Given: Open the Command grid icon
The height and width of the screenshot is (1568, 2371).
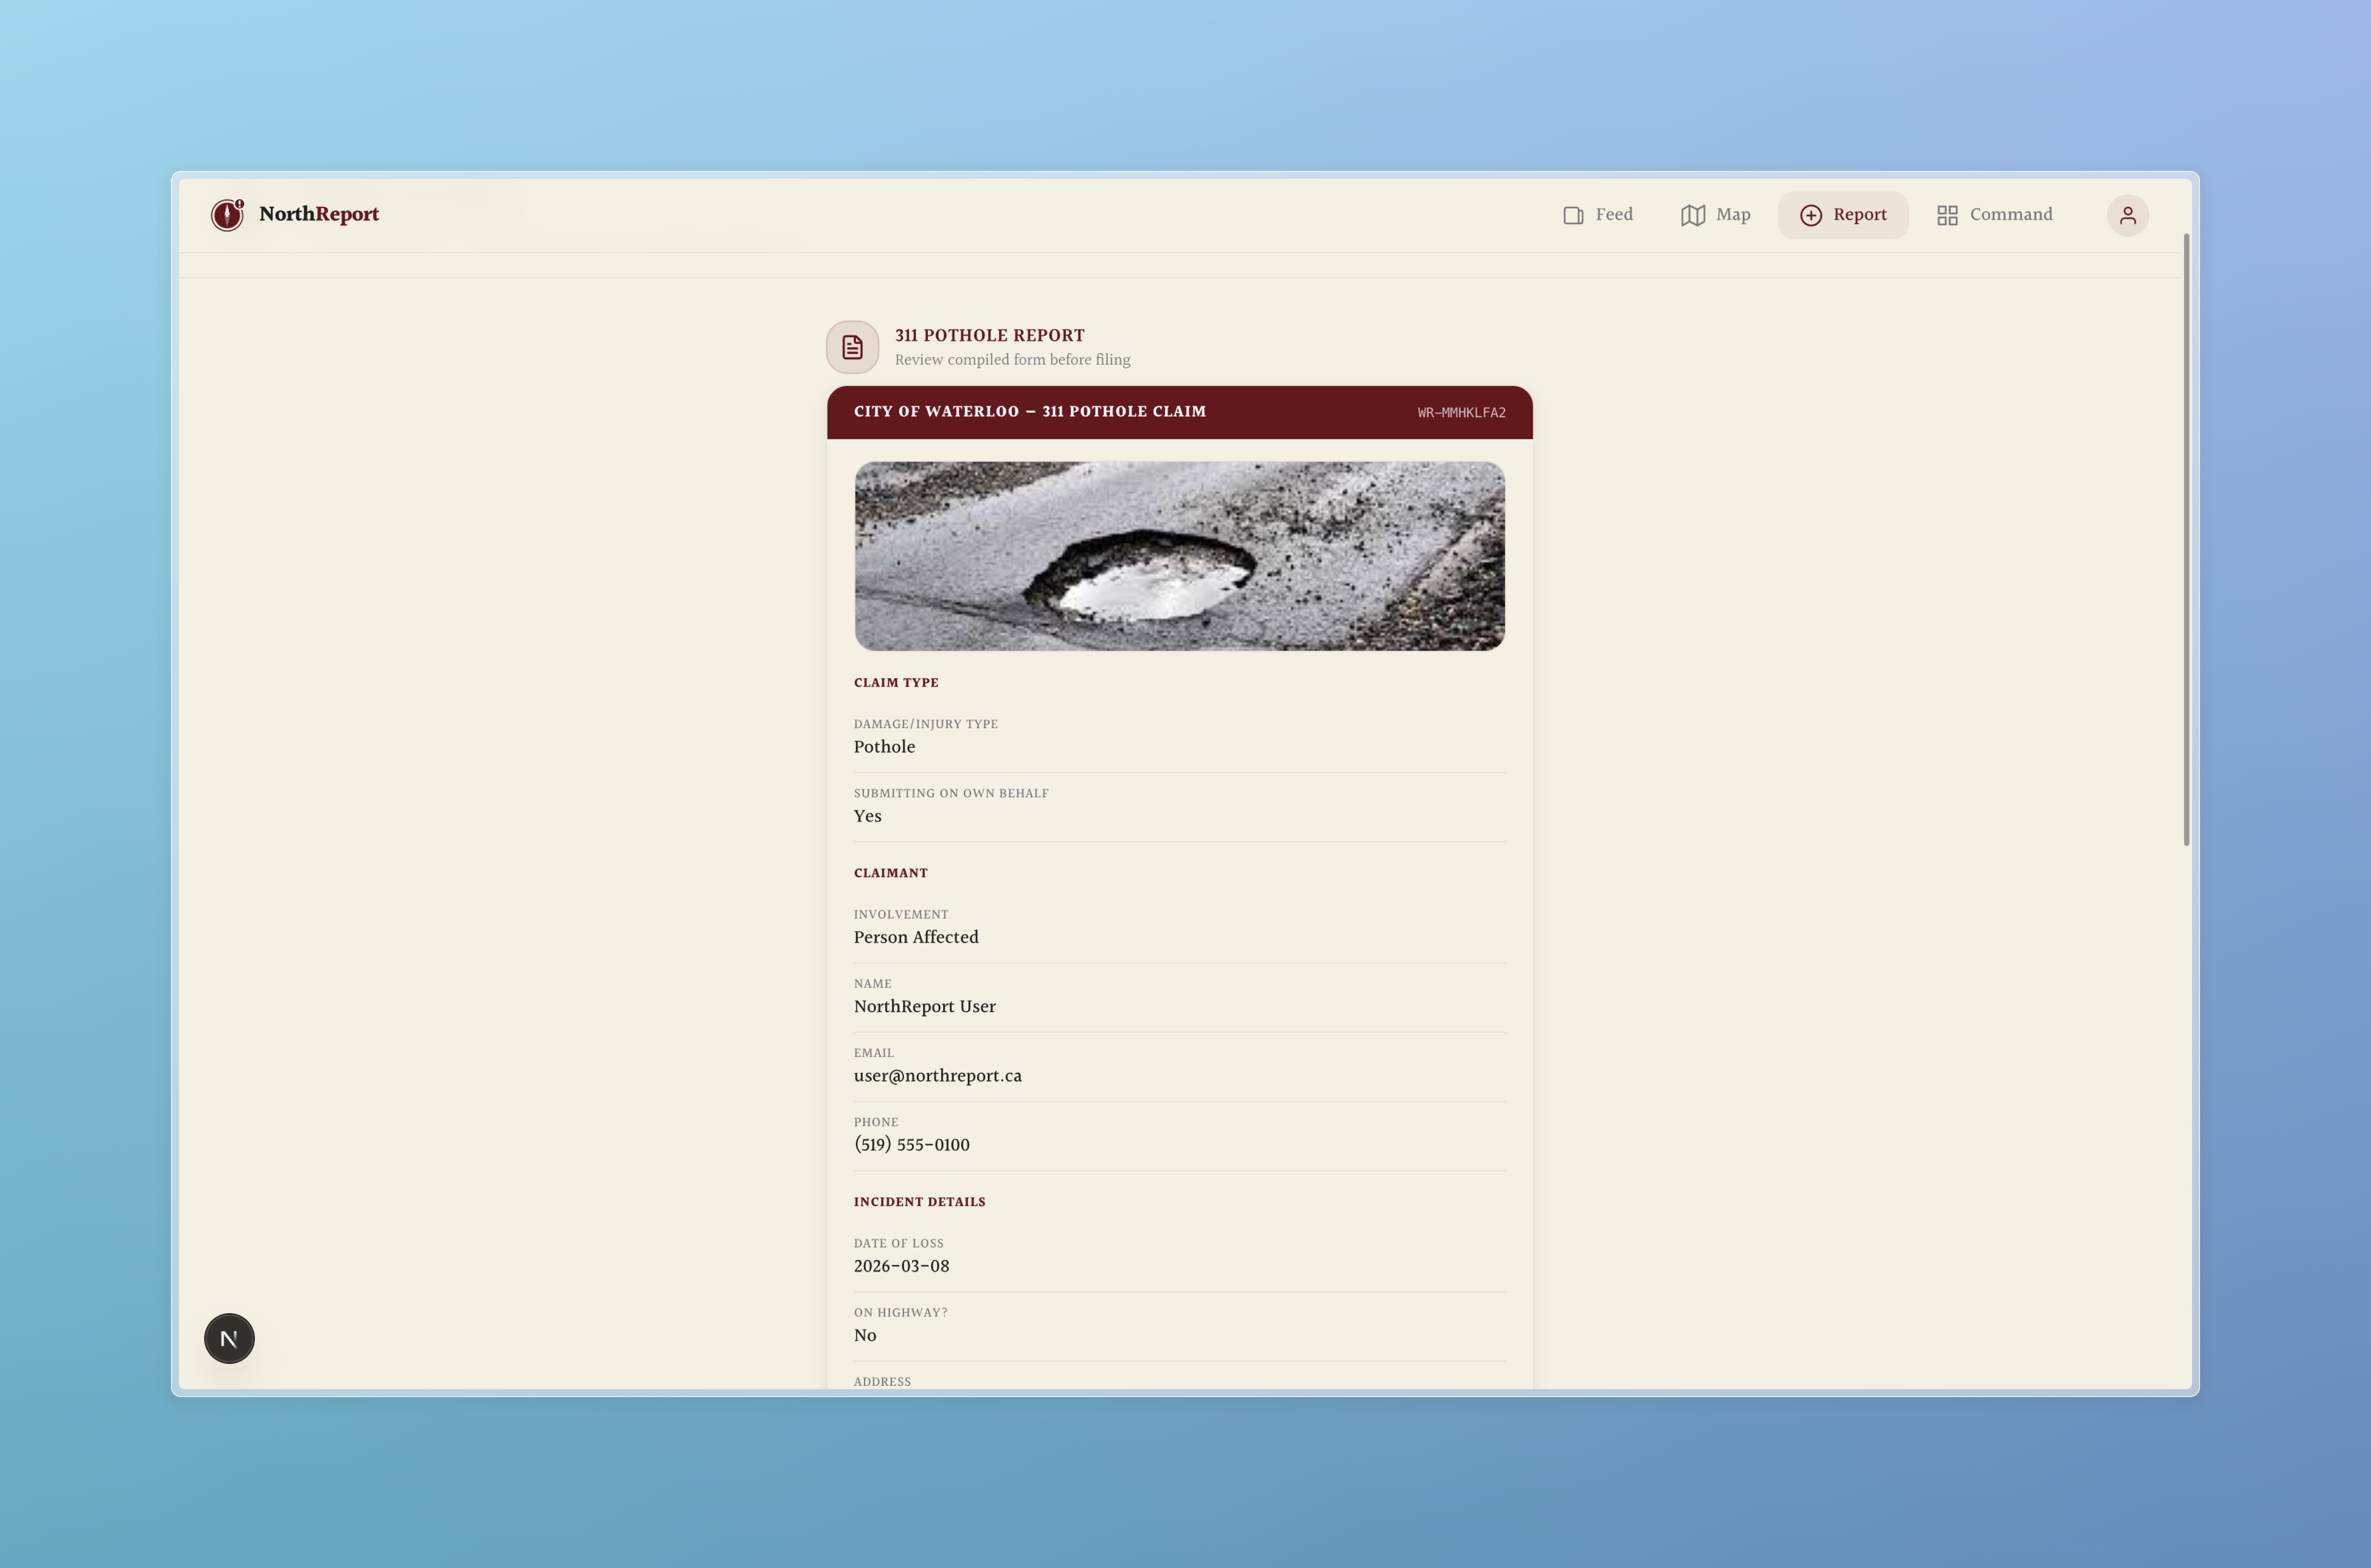Looking at the screenshot, I should coord(1947,215).
